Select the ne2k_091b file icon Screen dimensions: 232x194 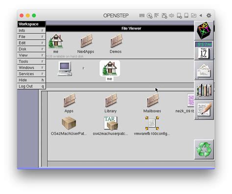[x=190, y=100]
